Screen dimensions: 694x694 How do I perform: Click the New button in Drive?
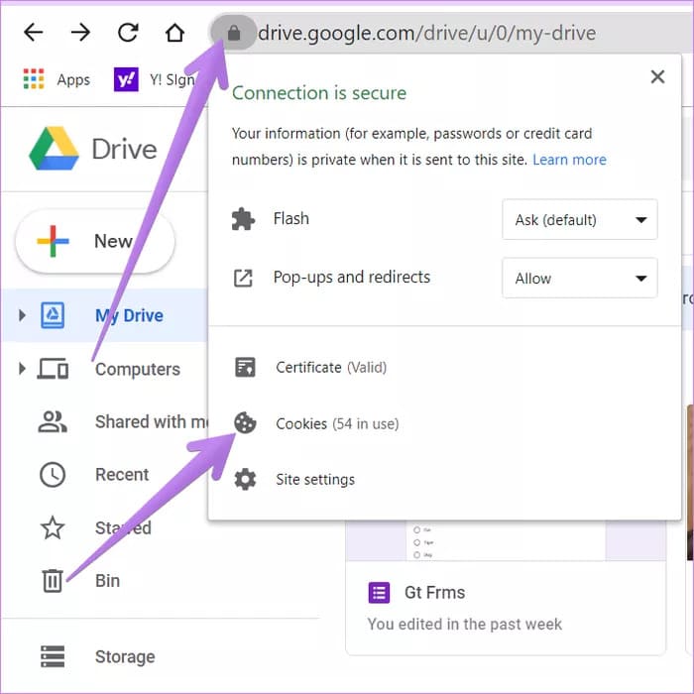94,241
